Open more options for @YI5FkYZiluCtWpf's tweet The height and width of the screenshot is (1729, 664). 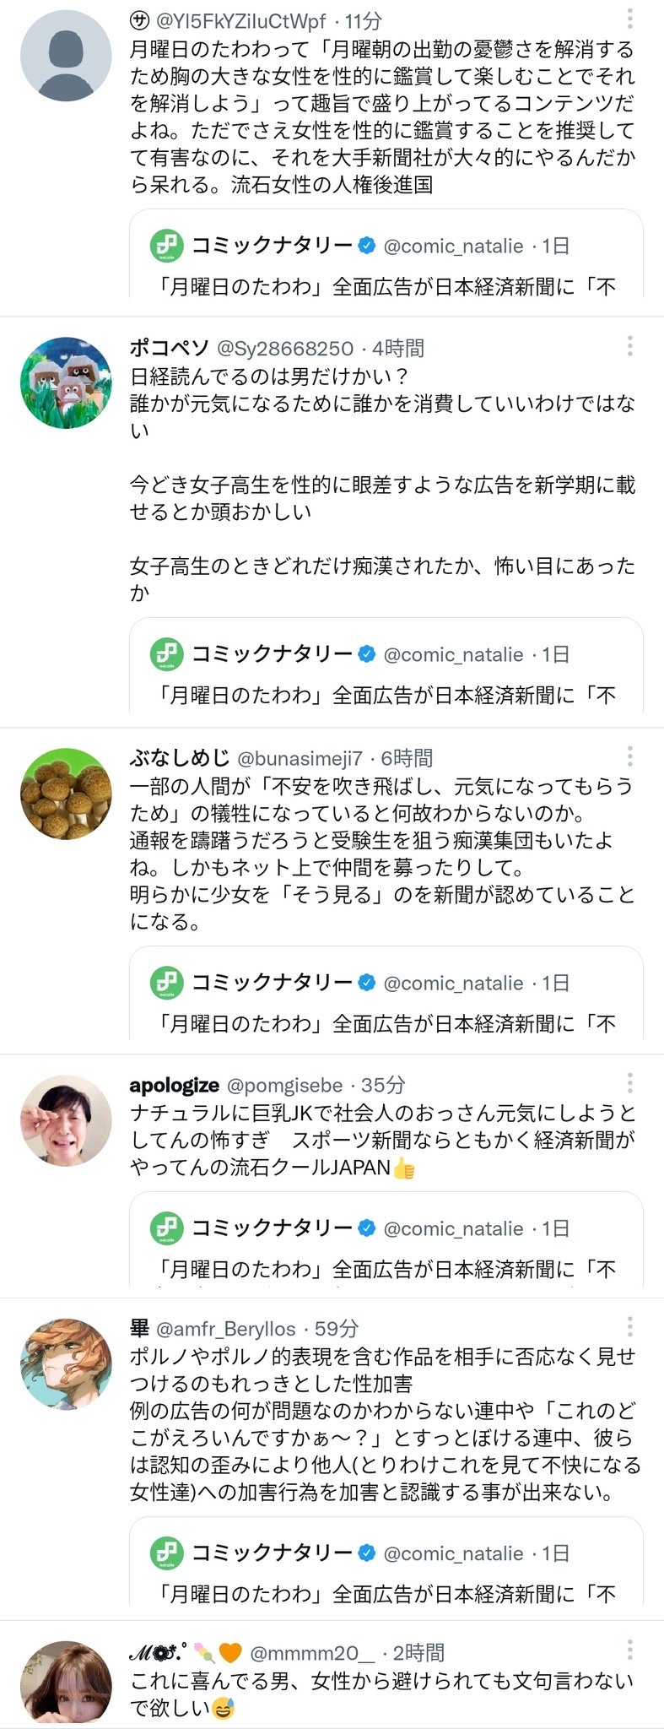coord(629,19)
